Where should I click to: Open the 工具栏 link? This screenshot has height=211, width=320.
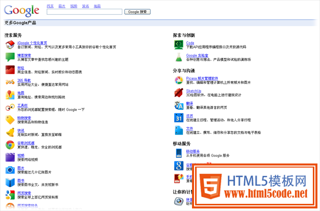tap(23, 105)
